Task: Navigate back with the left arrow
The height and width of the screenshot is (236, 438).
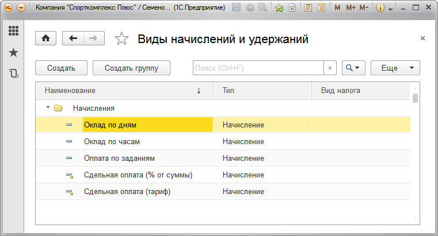Action: coord(73,38)
